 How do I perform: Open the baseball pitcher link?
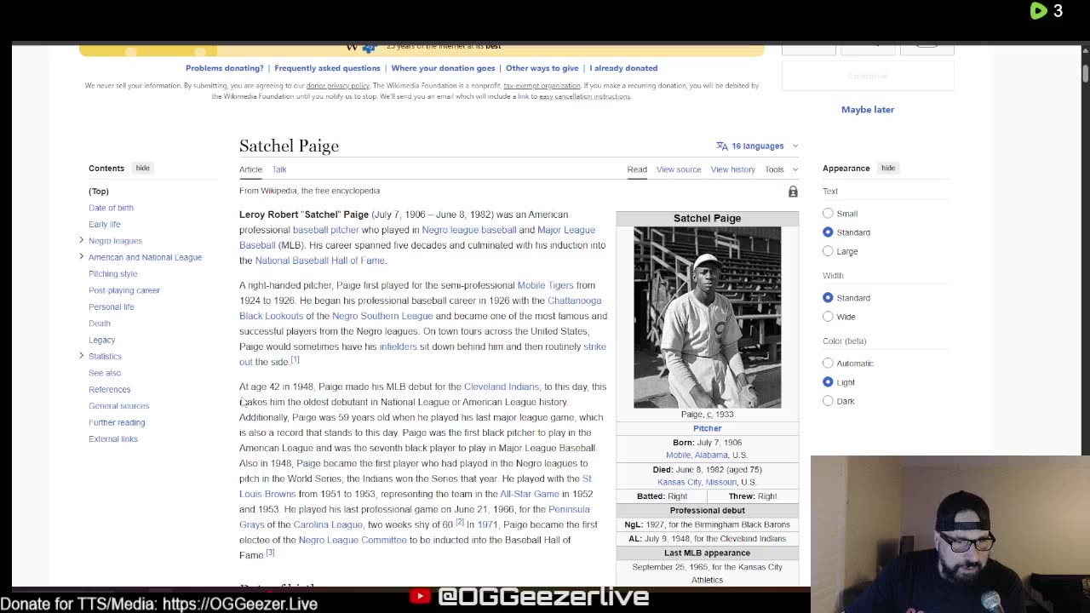tap(325, 230)
